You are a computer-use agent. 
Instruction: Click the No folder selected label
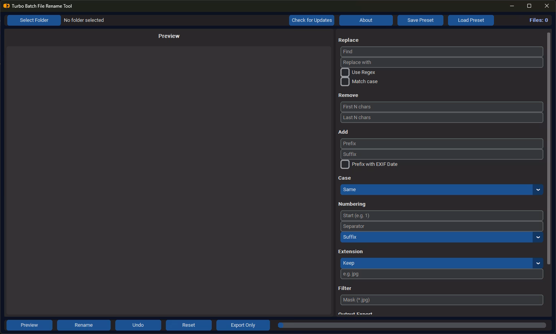[x=84, y=20]
